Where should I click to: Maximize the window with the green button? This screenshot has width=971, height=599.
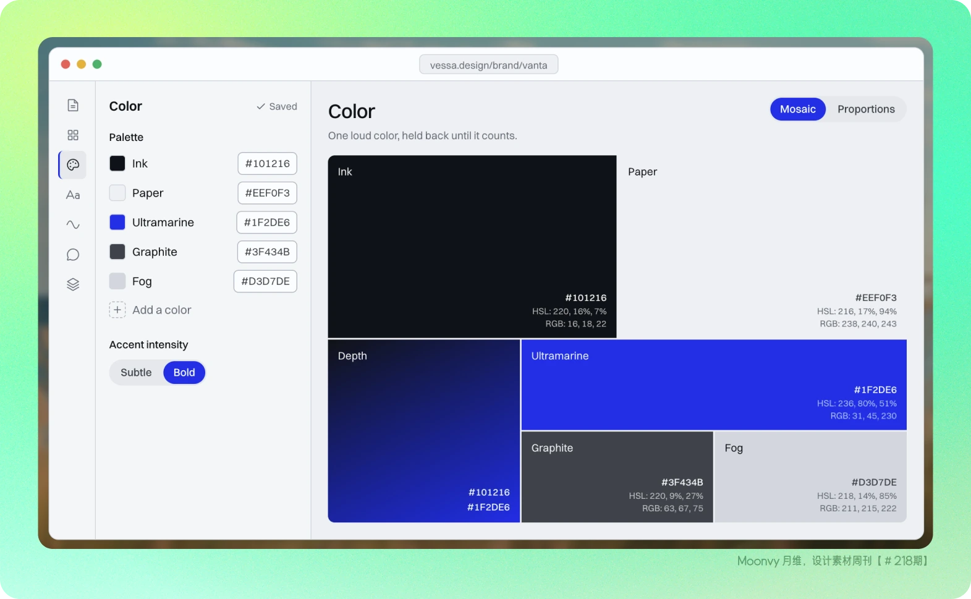(x=97, y=64)
